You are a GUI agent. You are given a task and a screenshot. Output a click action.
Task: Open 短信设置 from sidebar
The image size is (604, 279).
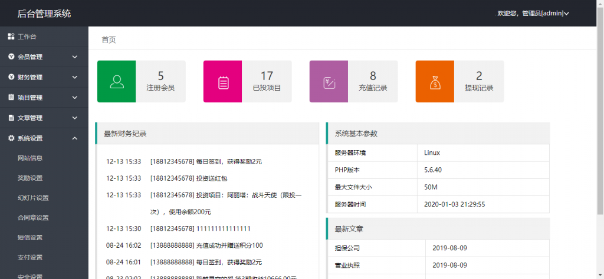click(30, 237)
